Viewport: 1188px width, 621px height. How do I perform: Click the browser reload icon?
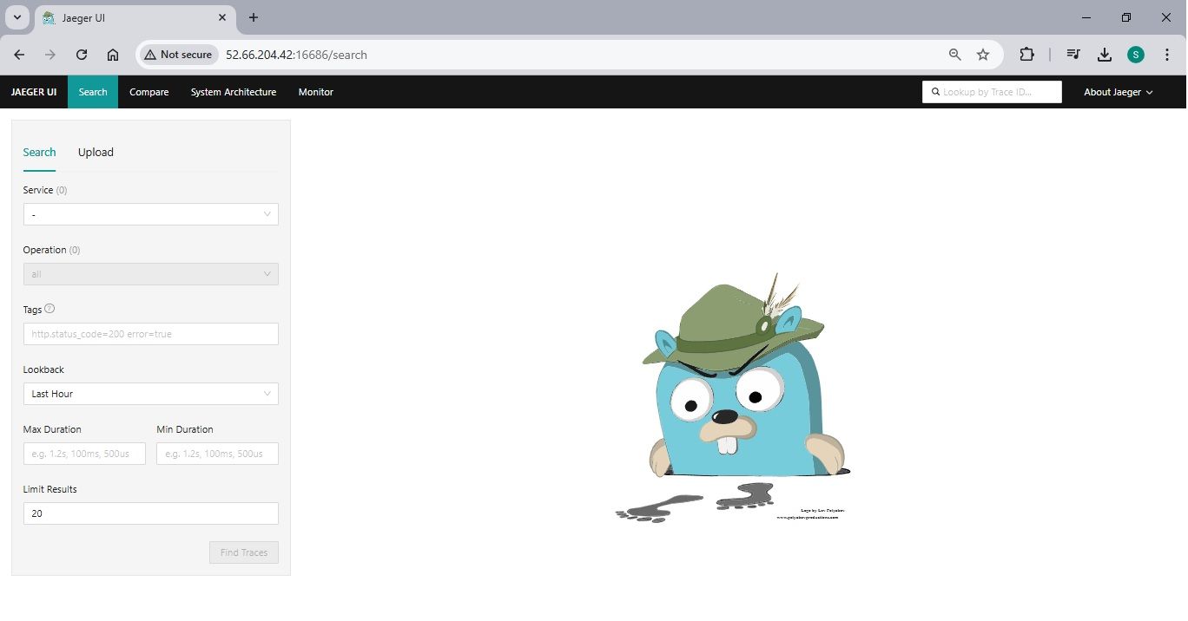tap(82, 55)
